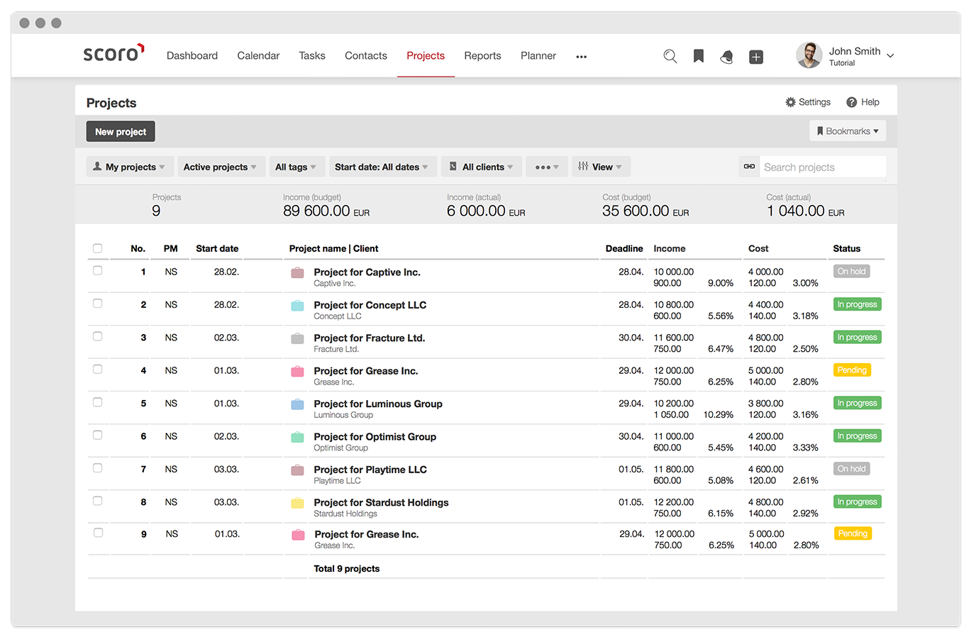The height and width of the screenshot is (637, 969).
Task: Expand the Active projects filter dropdown
Action: (x=221, y=167)
